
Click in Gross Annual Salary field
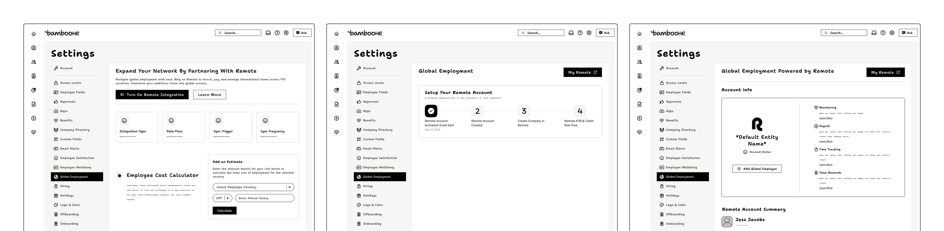(x=265, y=198)
